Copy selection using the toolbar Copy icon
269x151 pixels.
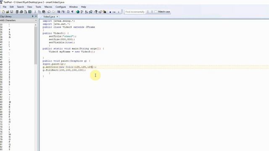tap(40, 12)
